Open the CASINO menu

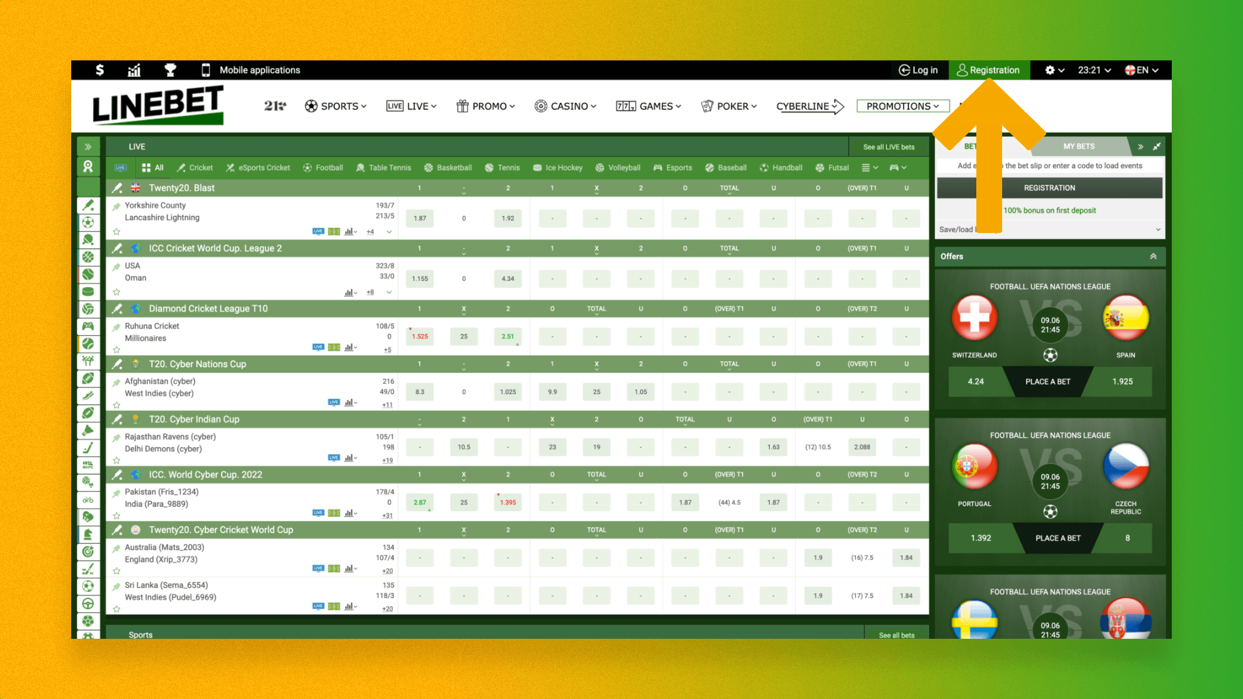[565, 106]
